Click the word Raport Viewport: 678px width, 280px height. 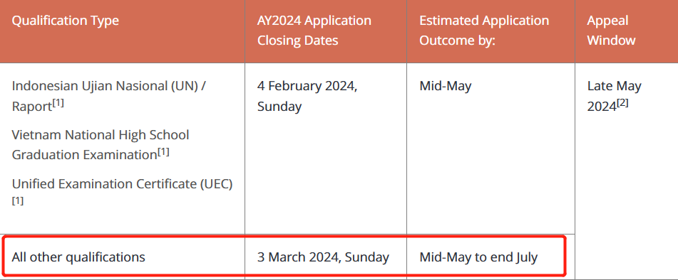(31, 107)
